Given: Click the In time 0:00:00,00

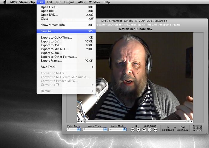Looking at the screenshot, I should [168, 130].
